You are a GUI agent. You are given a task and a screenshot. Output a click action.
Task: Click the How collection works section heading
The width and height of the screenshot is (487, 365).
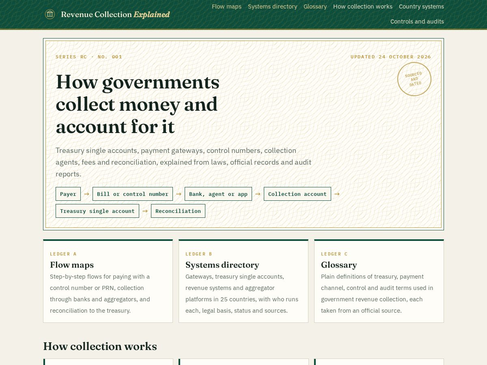(x=100, y=346)
